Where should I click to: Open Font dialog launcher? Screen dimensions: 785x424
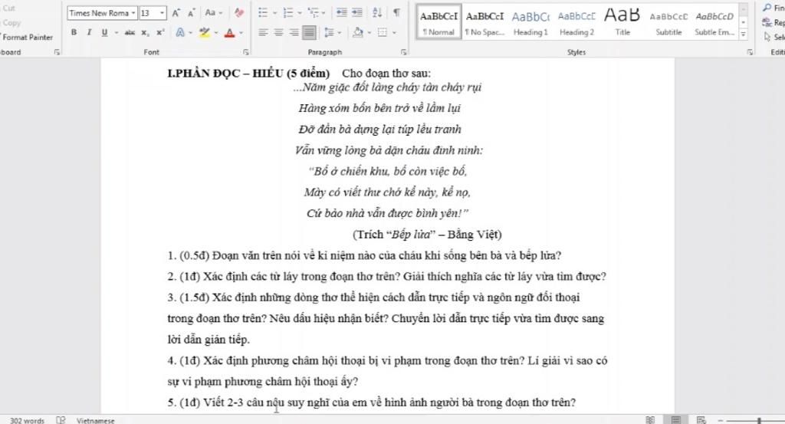(246, 52)
